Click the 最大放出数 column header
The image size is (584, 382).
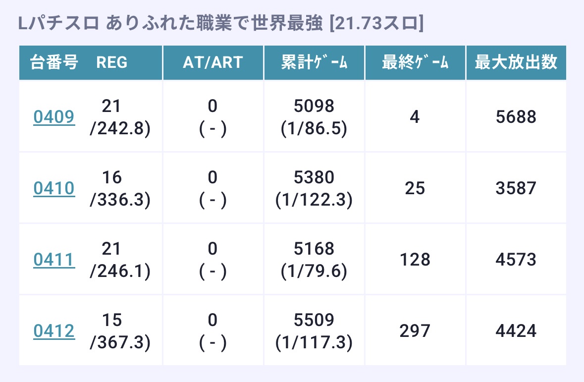coord(516,62)
